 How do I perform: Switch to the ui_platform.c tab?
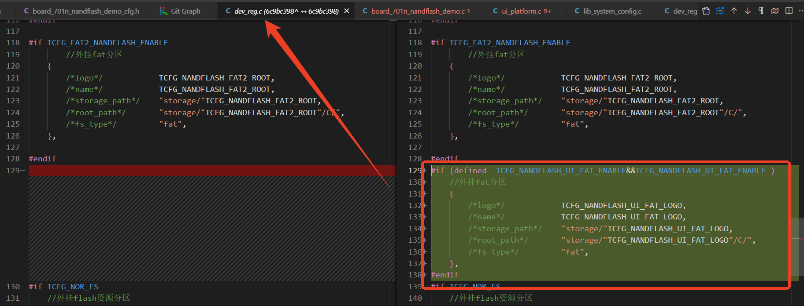tap(522, 11)
